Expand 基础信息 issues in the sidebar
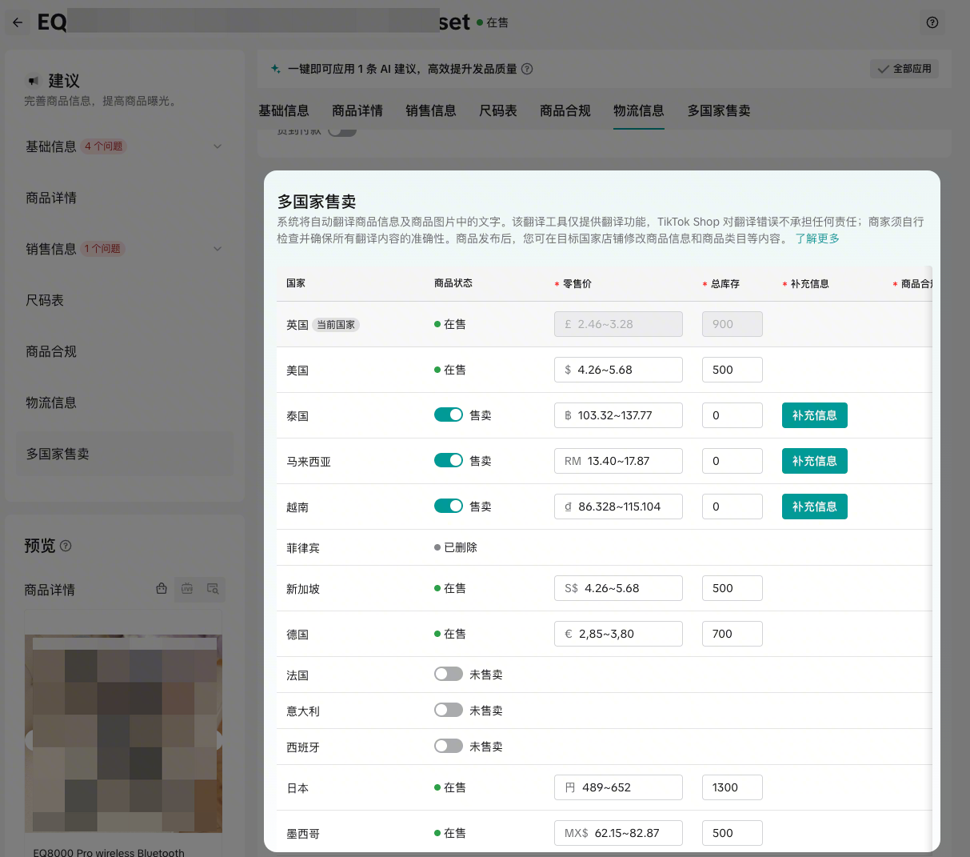The image size is (970, 857). click(x=218, y=146)
